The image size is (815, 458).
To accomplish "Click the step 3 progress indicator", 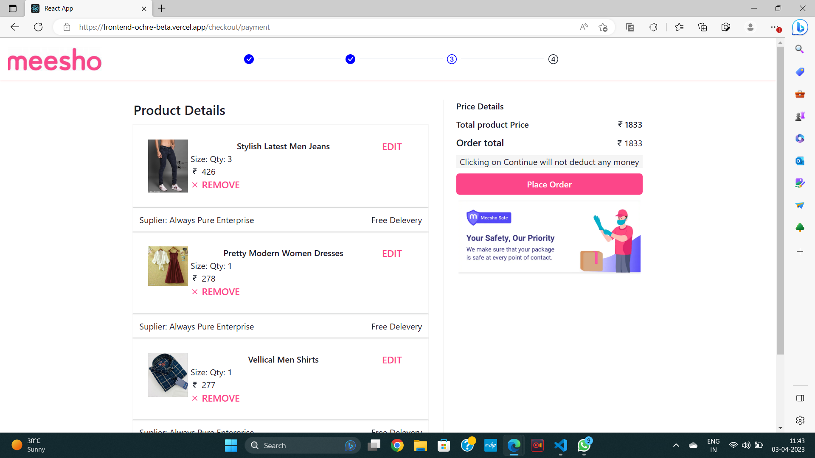I will [x=452, y=59].
